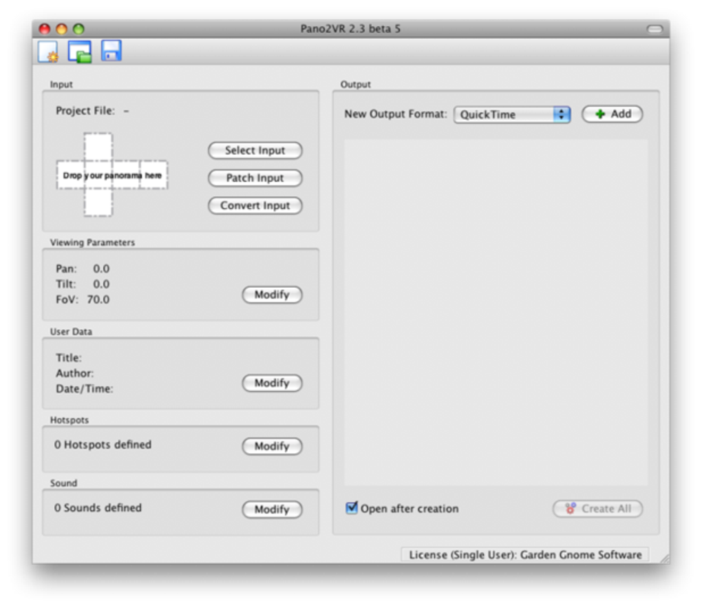The height and width of the screenshot is (608, 702).
Task: Modify the Sound settings
Action: click(272, 510)
